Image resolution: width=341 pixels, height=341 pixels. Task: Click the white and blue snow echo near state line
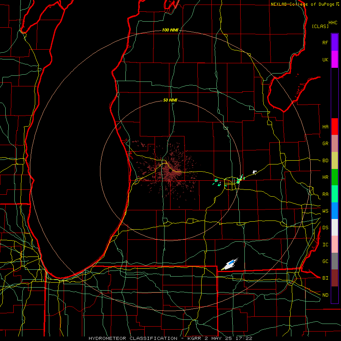230,264
